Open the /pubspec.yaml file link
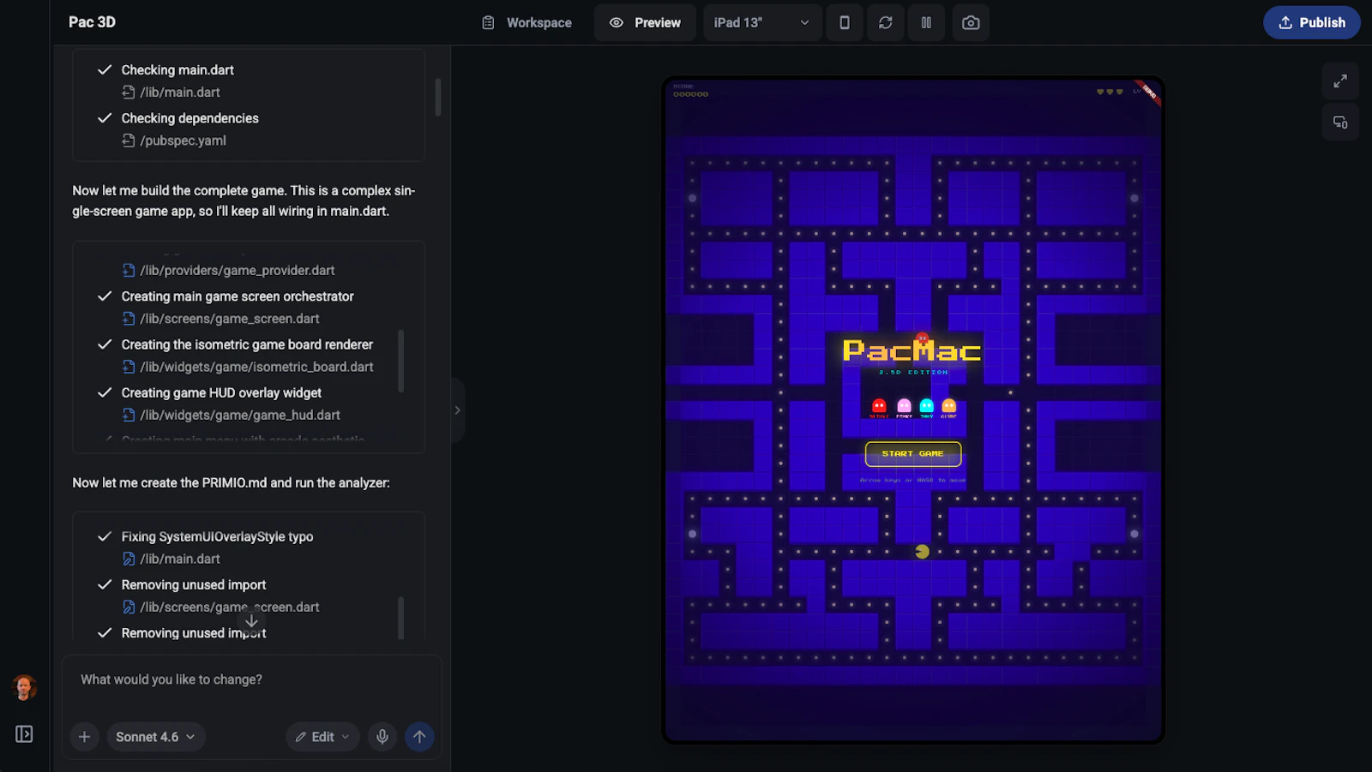The image size is (1372, 772). pyautogui.click(x=183, y=140)
